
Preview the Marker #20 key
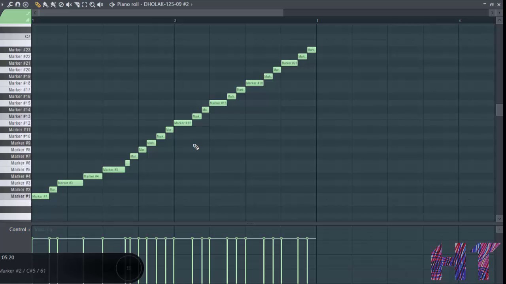pyautogui.click(x=15, y=70)
